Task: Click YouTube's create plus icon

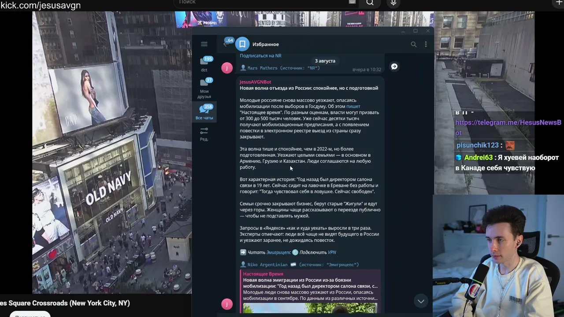Action: 560,3
